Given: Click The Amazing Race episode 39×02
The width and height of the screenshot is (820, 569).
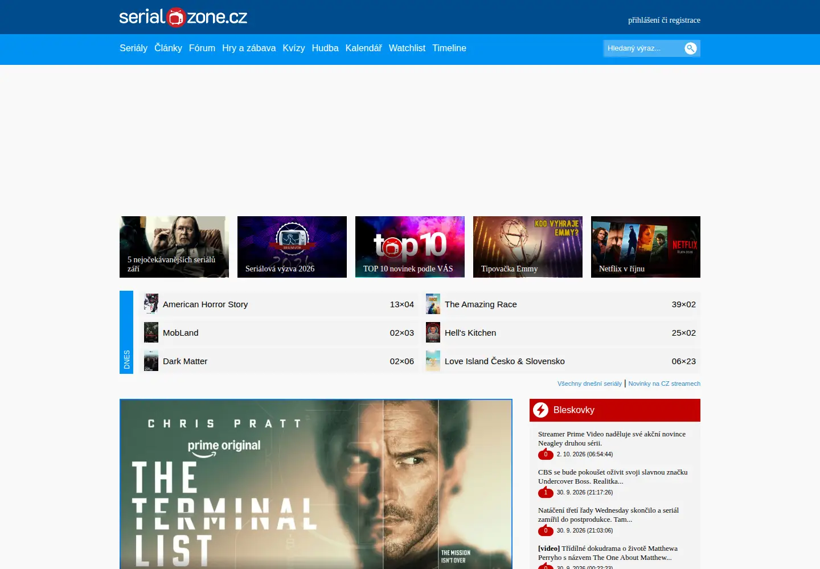Looking at the screenshot, I should (x=684, y=304).
